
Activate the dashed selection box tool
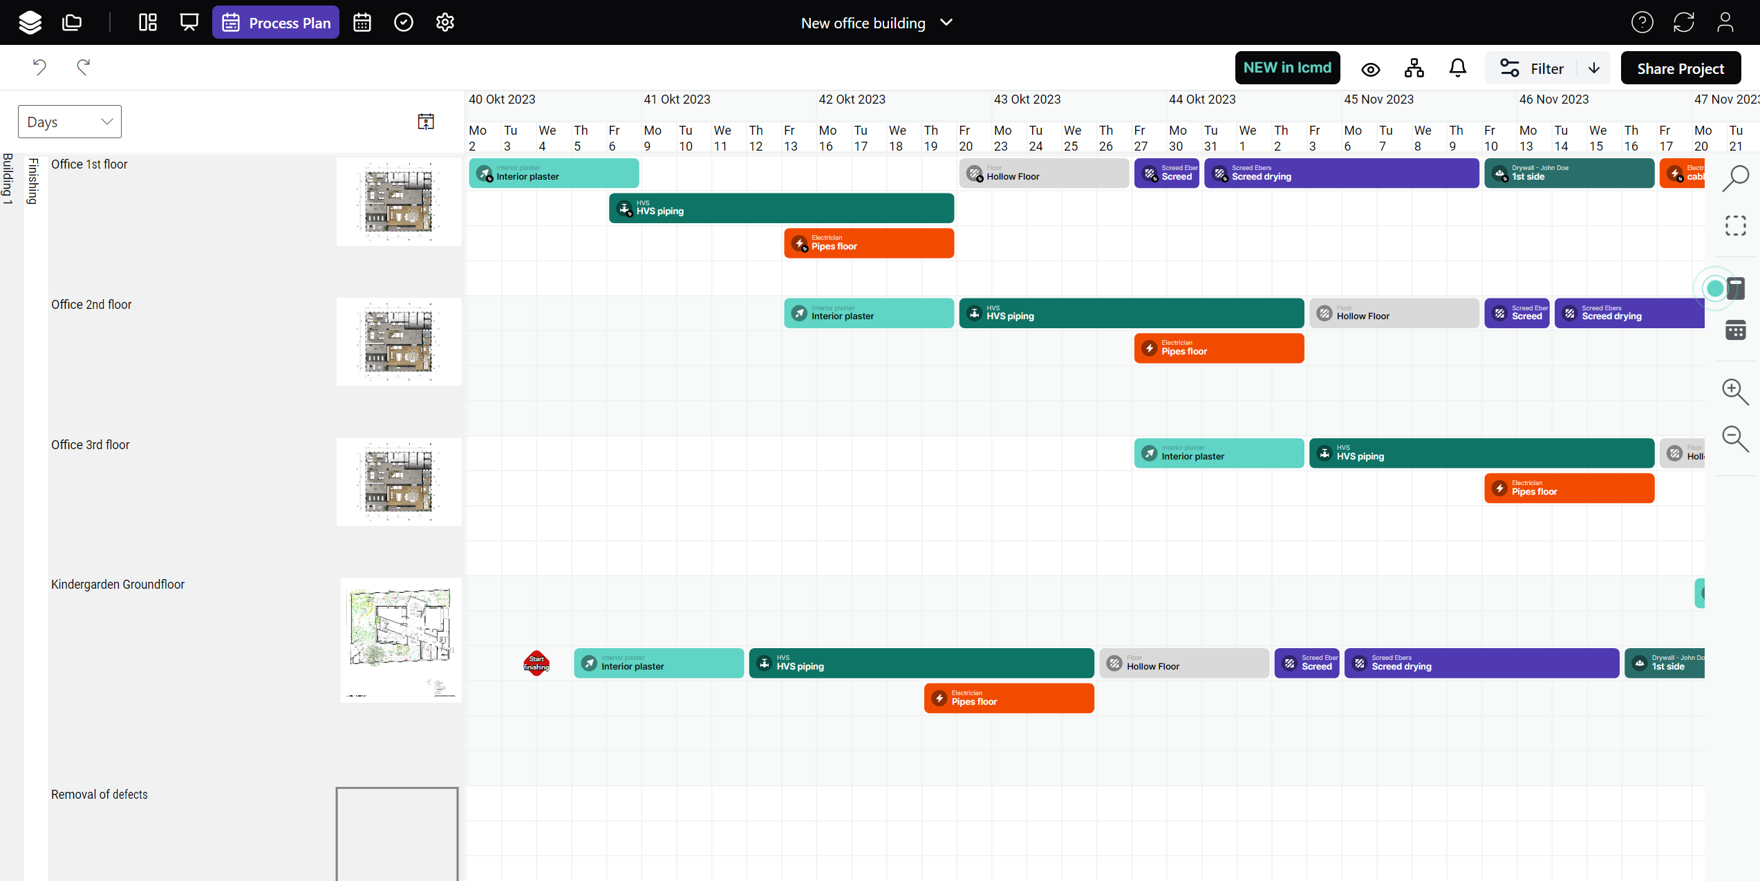point(1735,226)
